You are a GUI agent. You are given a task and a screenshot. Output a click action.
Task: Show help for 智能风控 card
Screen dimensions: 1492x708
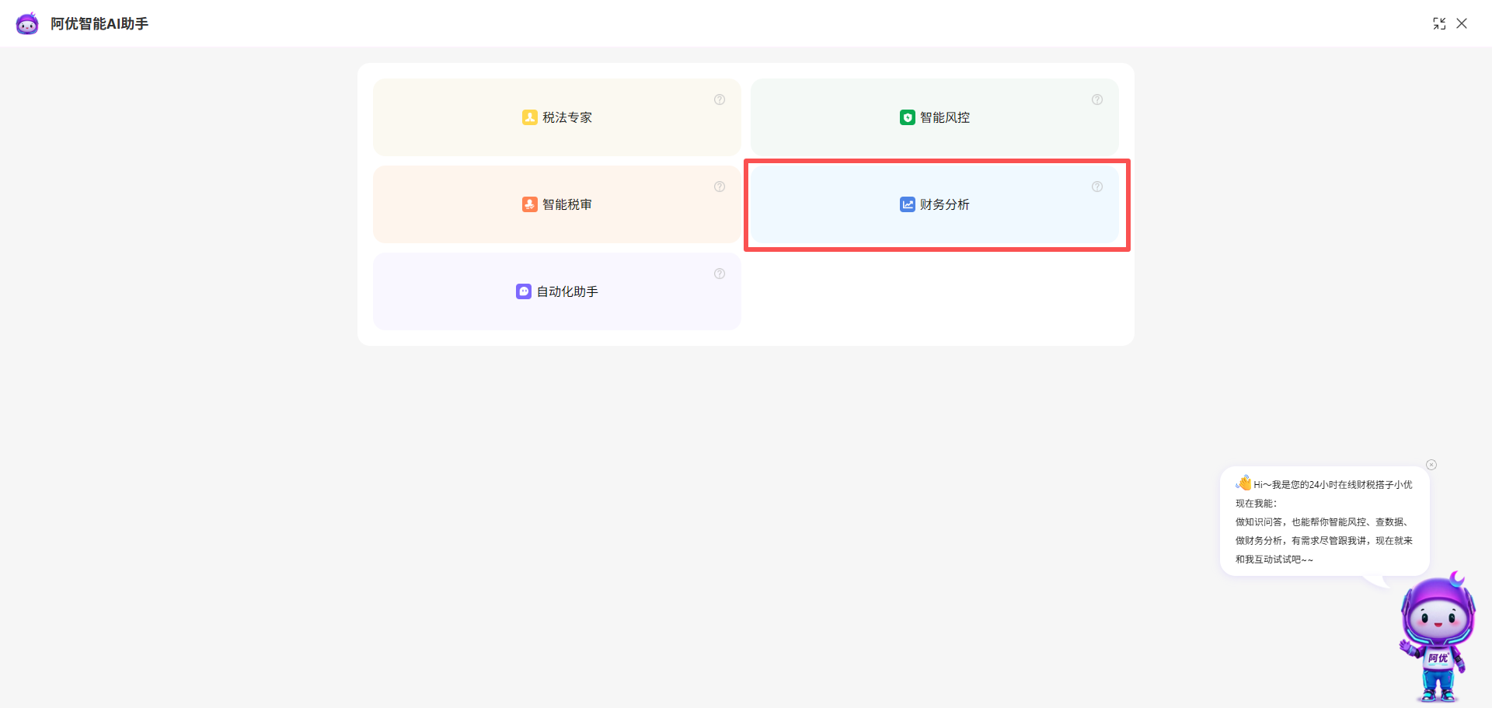point(1097,99)
